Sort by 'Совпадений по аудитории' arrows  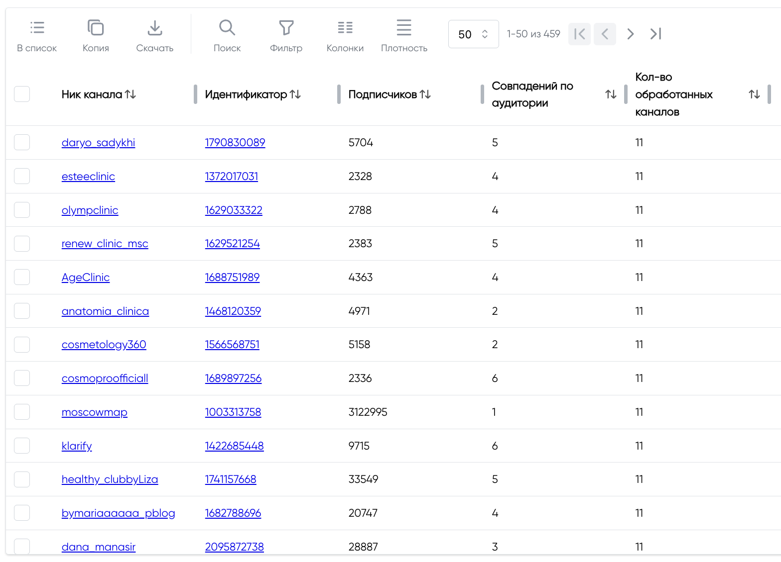tap(611, 94)
